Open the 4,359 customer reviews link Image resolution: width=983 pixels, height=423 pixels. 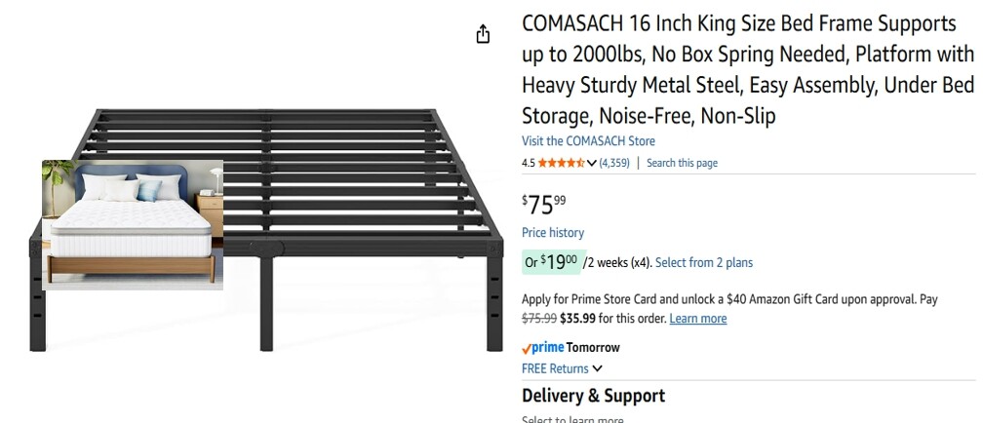614,163
